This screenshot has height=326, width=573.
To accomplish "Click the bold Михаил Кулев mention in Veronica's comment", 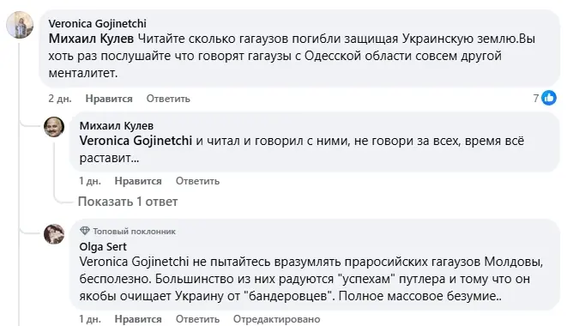I will pyautogui.click(x=92, y=39).
